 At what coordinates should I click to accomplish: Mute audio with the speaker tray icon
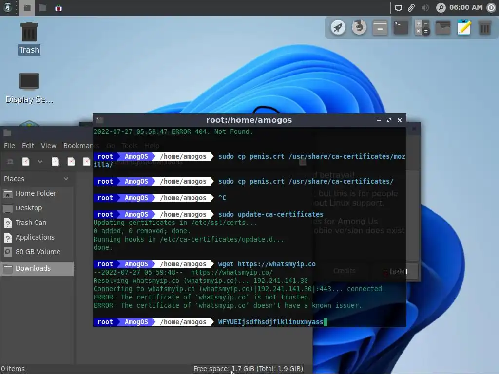click(x=425, y=8)
